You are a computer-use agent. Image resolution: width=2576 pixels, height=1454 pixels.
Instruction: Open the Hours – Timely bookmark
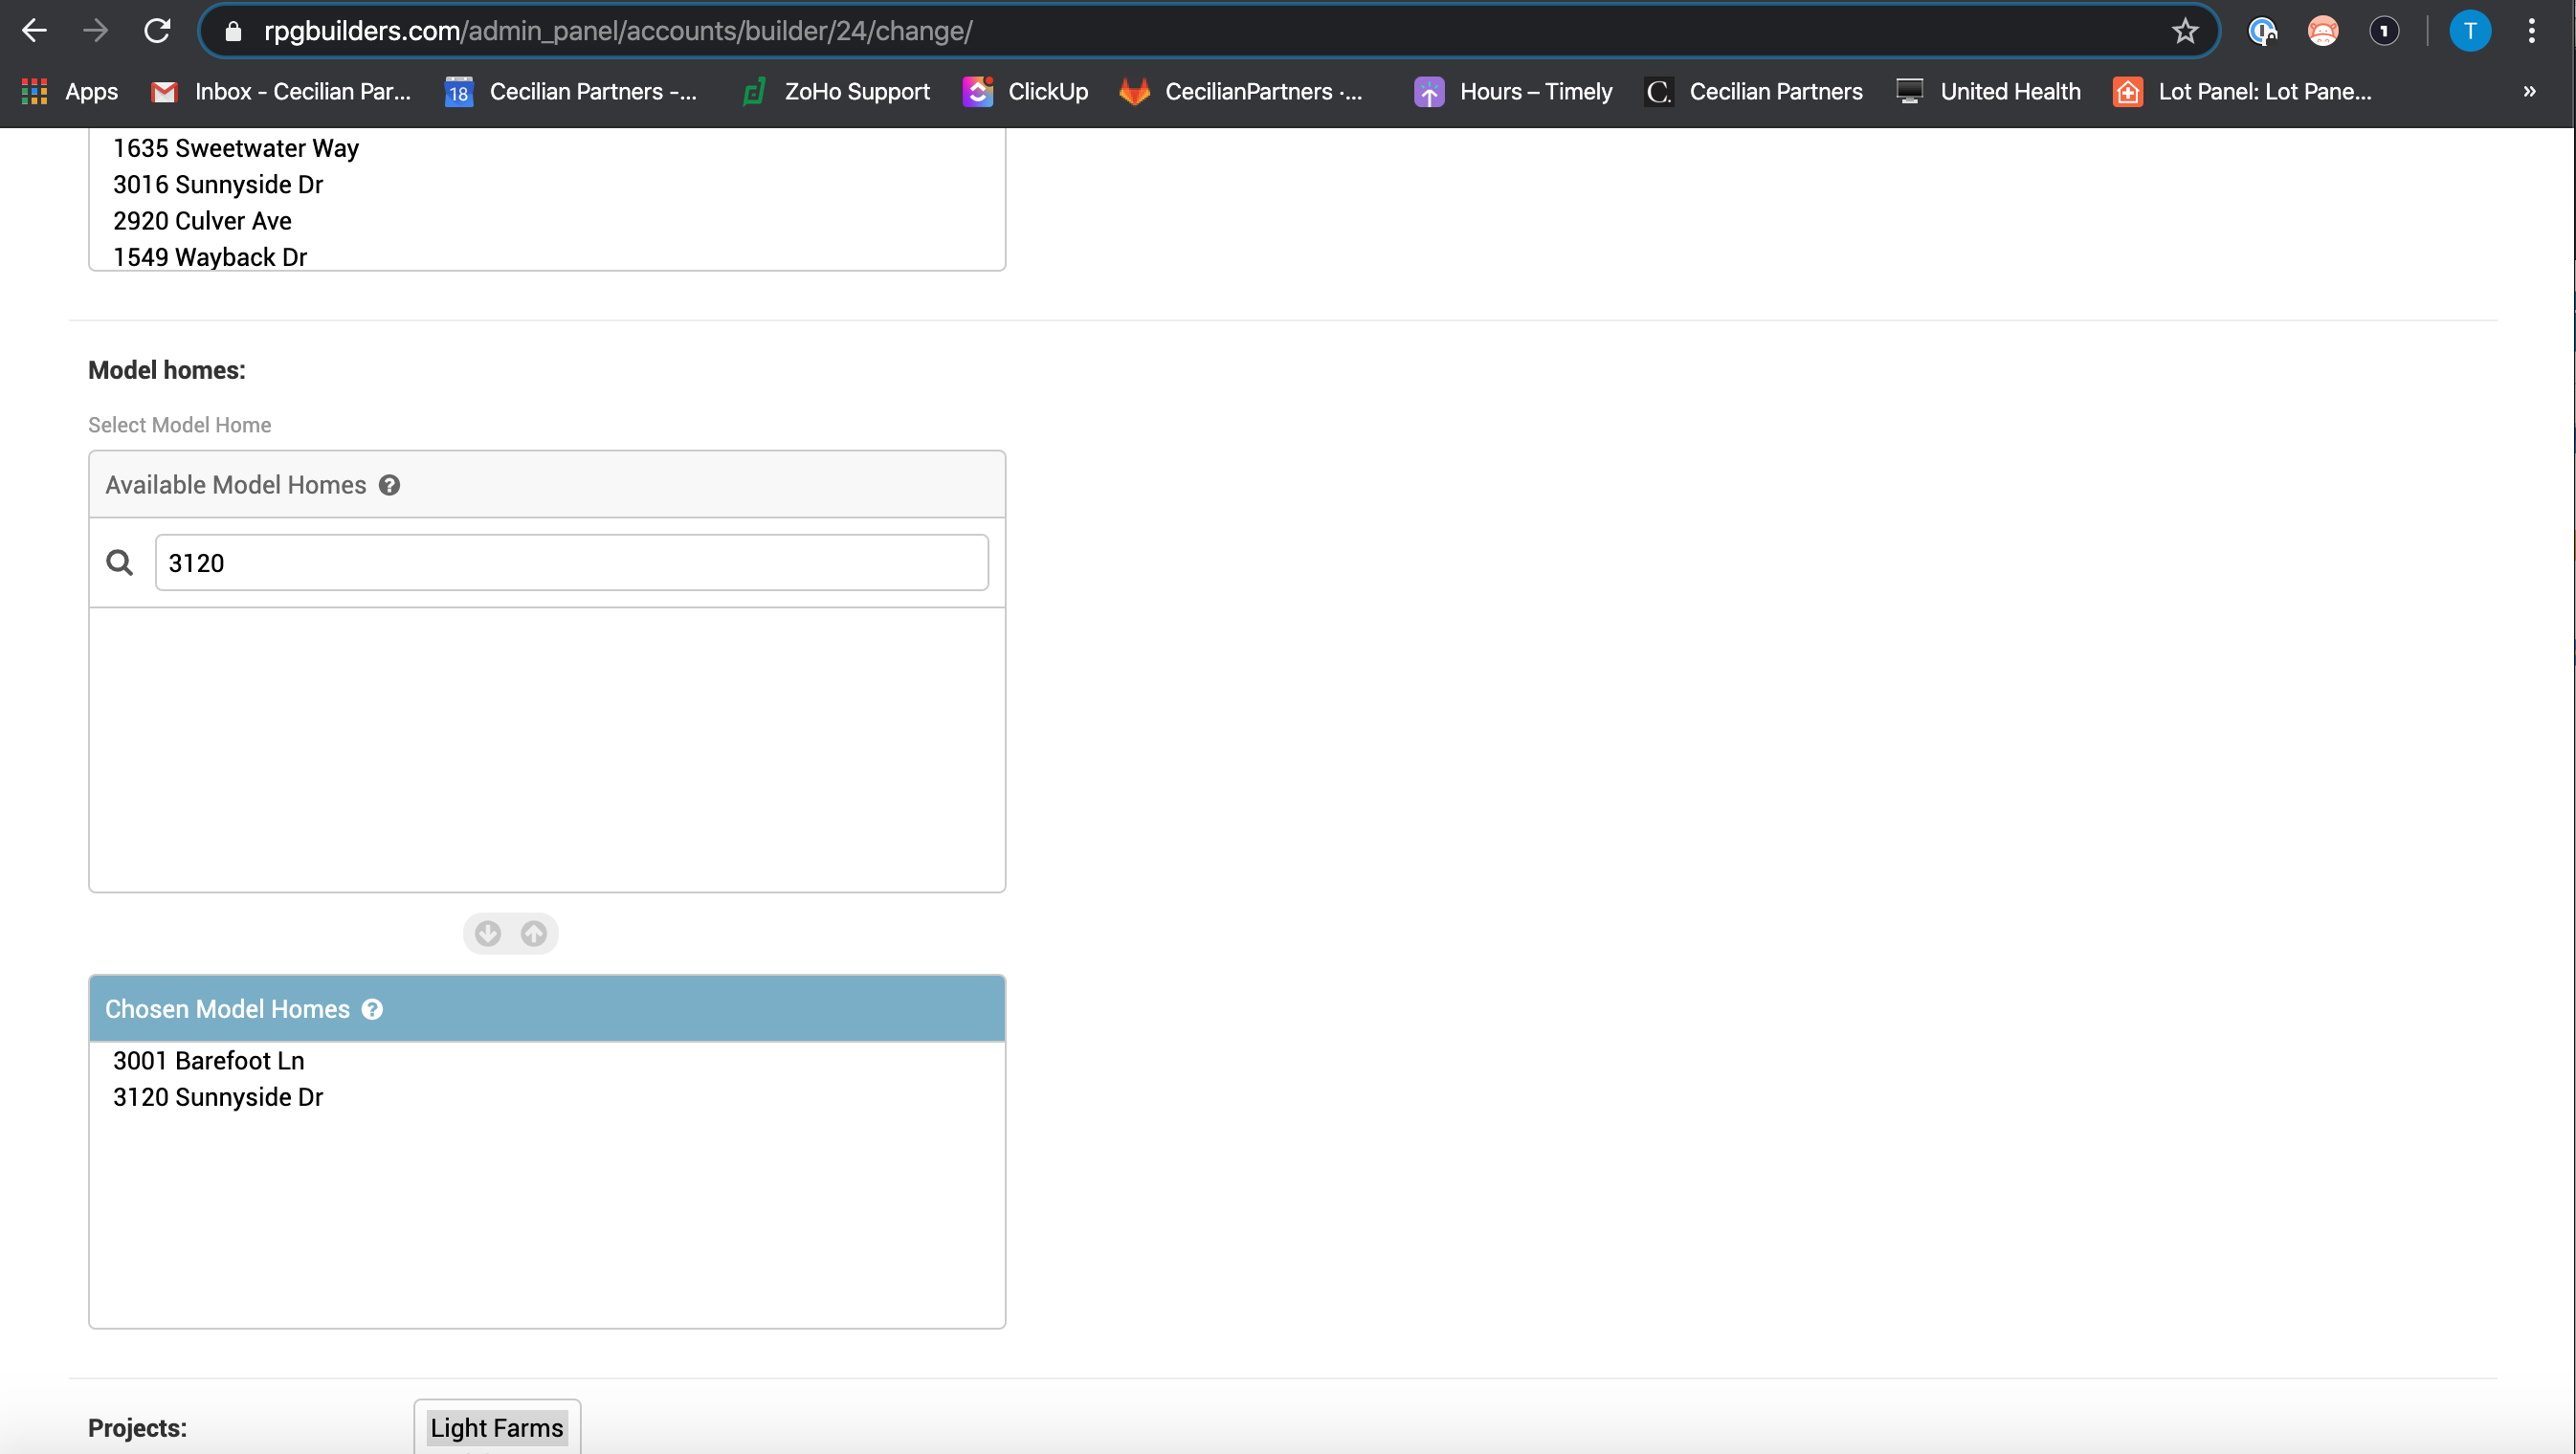tap(1513, 91)
